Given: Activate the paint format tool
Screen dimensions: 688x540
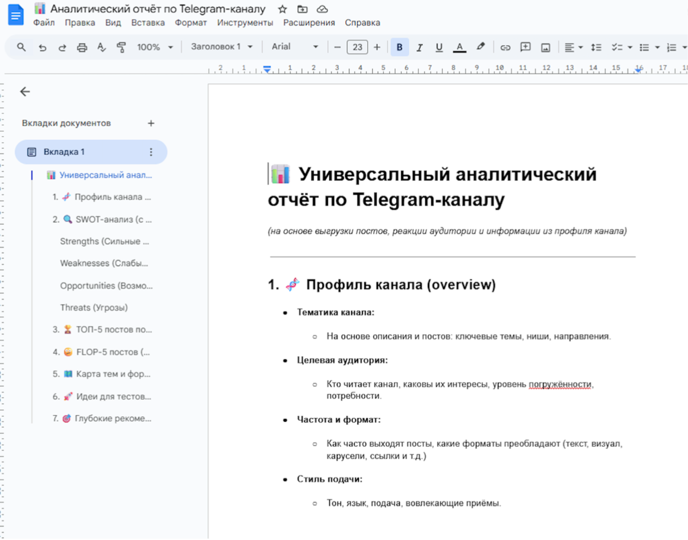Looking at the screenshot, I should [121, 47].
